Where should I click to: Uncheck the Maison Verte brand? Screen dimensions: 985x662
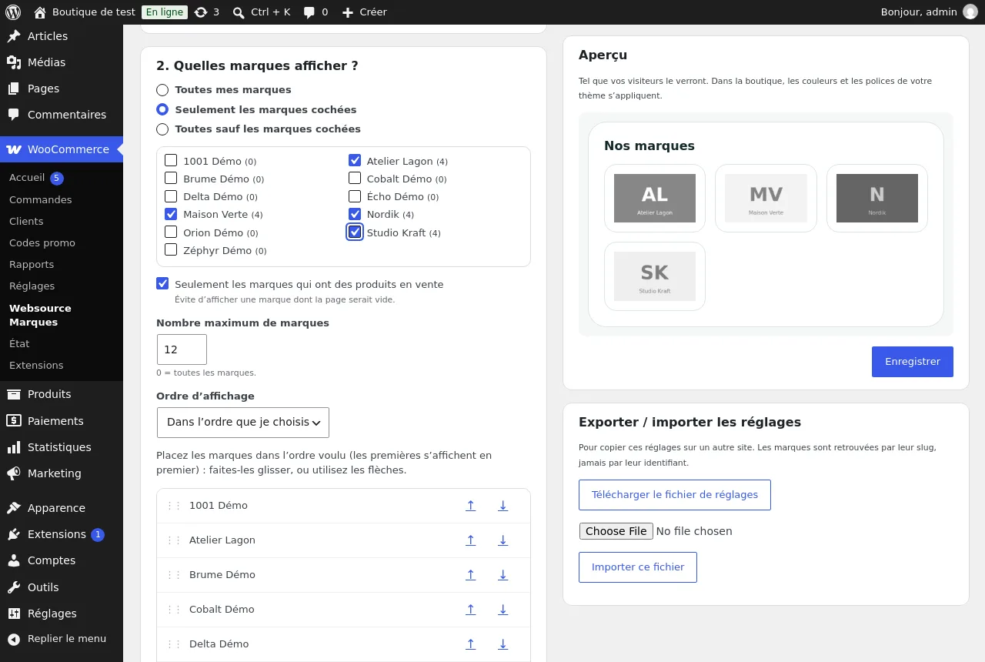(x=171, y=214)
